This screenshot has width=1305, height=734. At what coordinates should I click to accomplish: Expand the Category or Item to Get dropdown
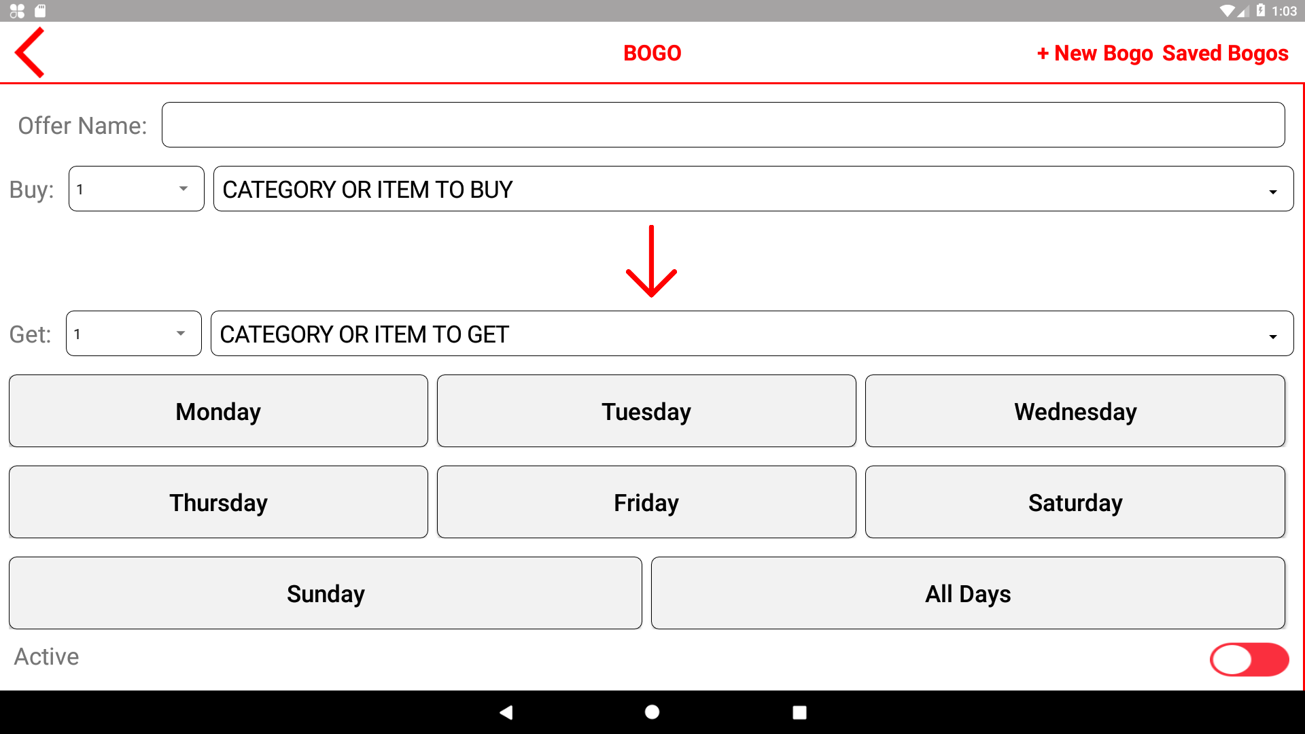(752, 334)
